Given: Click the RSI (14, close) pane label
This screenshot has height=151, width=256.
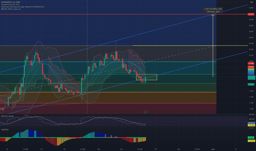Looking at the screenshot, I should point(7,116).
